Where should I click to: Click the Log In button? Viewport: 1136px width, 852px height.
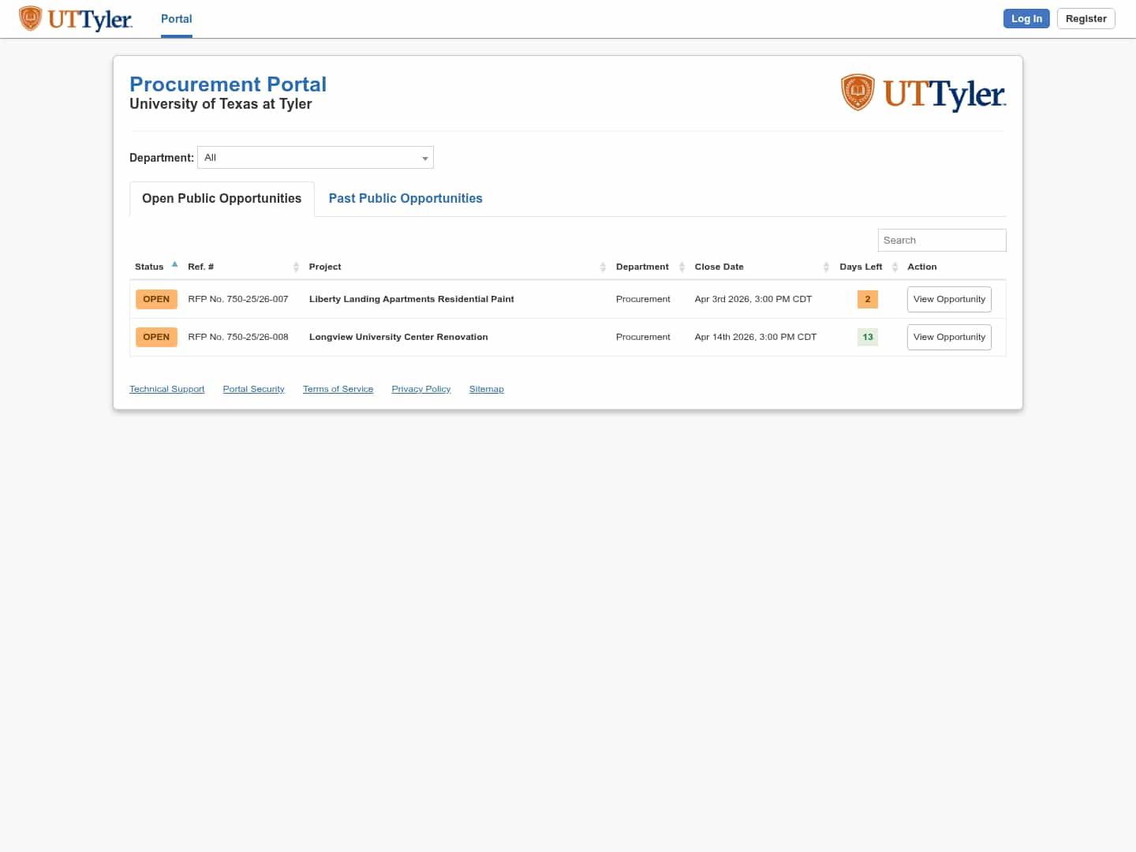tap(1026, 19)
